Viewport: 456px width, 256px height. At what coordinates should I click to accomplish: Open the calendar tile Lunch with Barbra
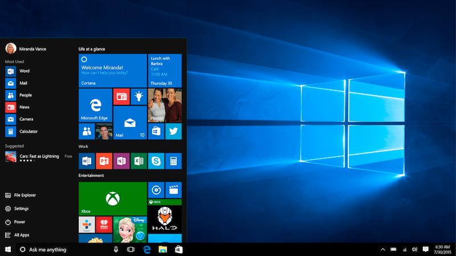[165, 71]
